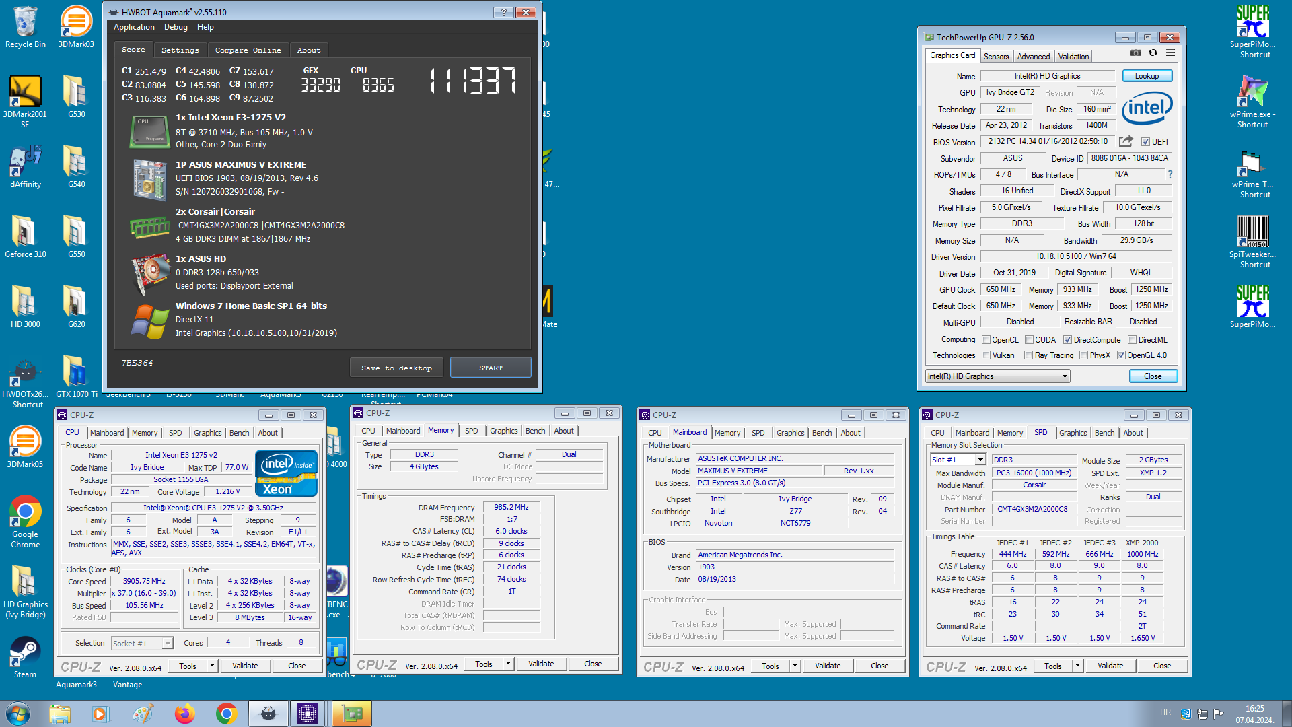Select the wPrime.exe shortcut icon
This screenshot has height=727, width=1292.
coord(1252,101)
